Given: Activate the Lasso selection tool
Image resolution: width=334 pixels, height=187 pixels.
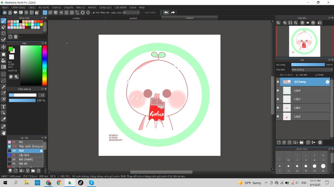Looking at the screenshot, I should 3,81.
